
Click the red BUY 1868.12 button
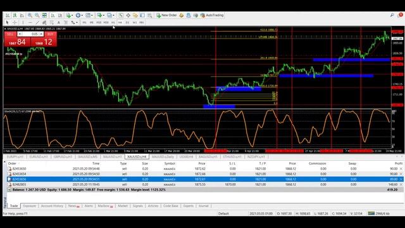click(x=44, y=42)
